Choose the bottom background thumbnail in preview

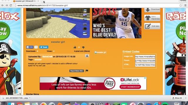coord(85,34)
